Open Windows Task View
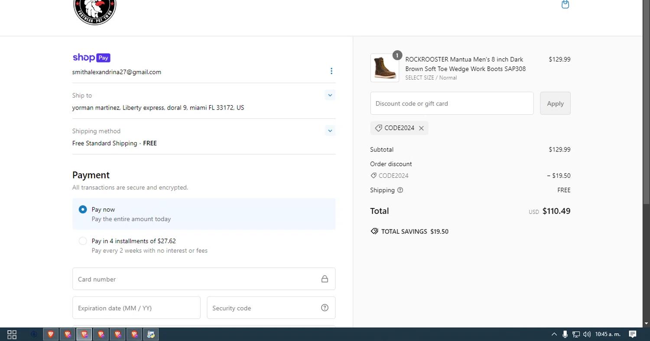 [x=12, y=335]
